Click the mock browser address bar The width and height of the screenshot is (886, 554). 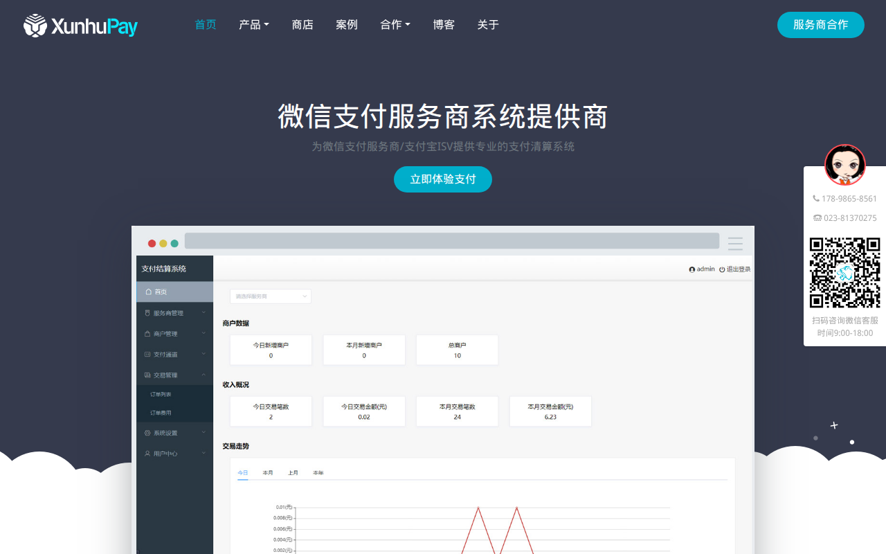[x=452, y=241]
